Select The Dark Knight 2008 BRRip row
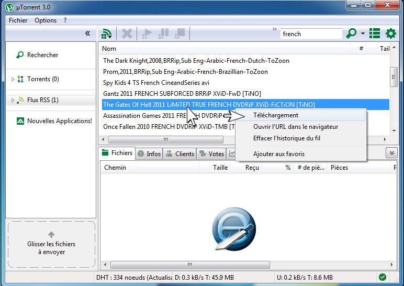Viewport: 404px width, 286px height. [245, 61]
